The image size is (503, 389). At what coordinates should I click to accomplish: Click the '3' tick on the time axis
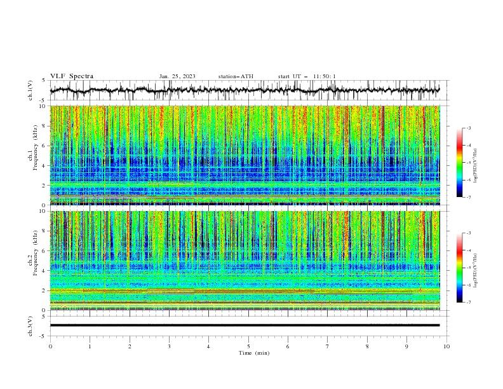[x=169, y=346]
